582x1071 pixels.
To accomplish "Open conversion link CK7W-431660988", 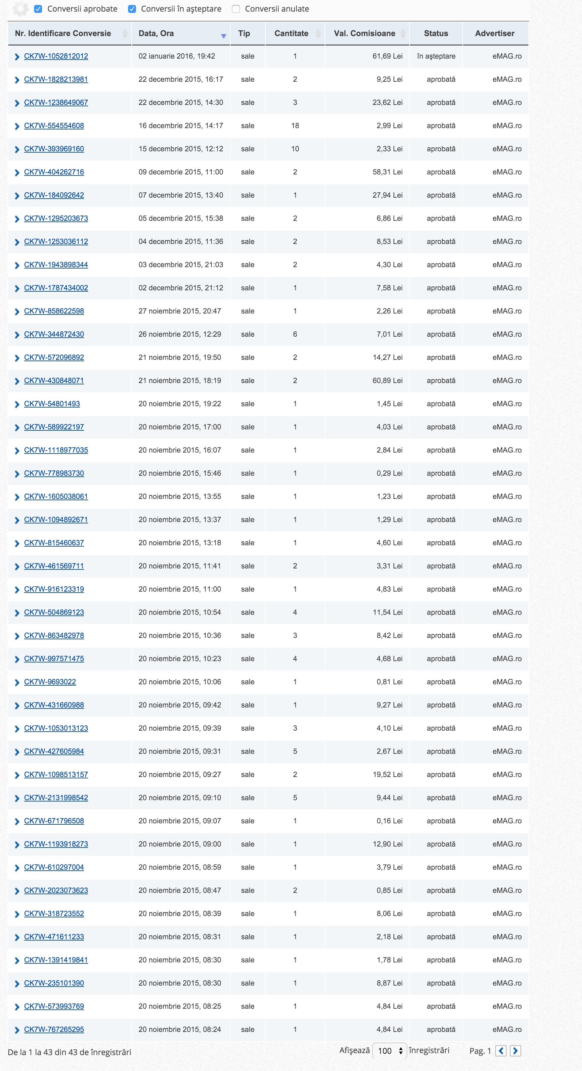I will (54, 705).
